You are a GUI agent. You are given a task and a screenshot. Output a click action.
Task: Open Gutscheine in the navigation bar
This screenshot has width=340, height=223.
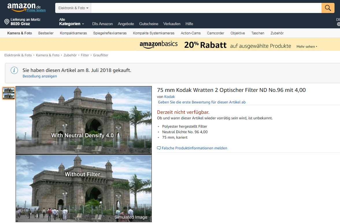(149, 24)
